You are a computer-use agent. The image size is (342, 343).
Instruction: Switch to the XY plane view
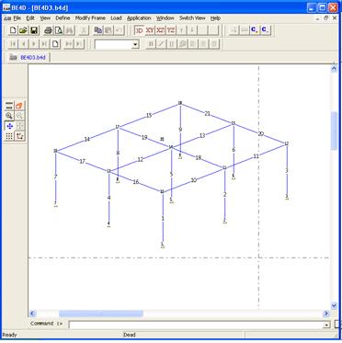(150, 30)
